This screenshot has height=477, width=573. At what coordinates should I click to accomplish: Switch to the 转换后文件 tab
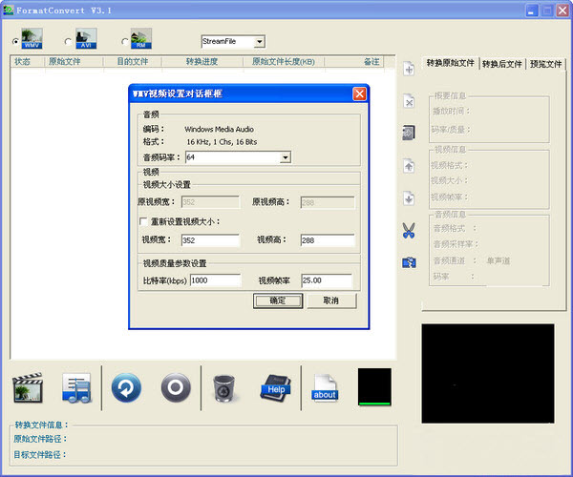[501, 64]
